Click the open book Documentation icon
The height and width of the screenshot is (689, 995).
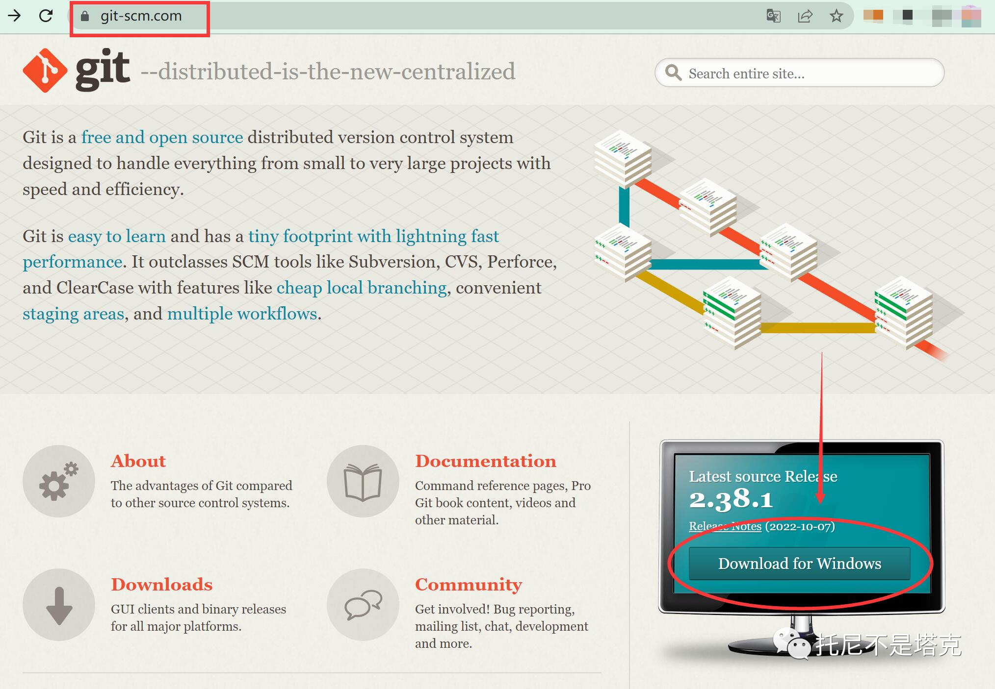tap(363, 481)
